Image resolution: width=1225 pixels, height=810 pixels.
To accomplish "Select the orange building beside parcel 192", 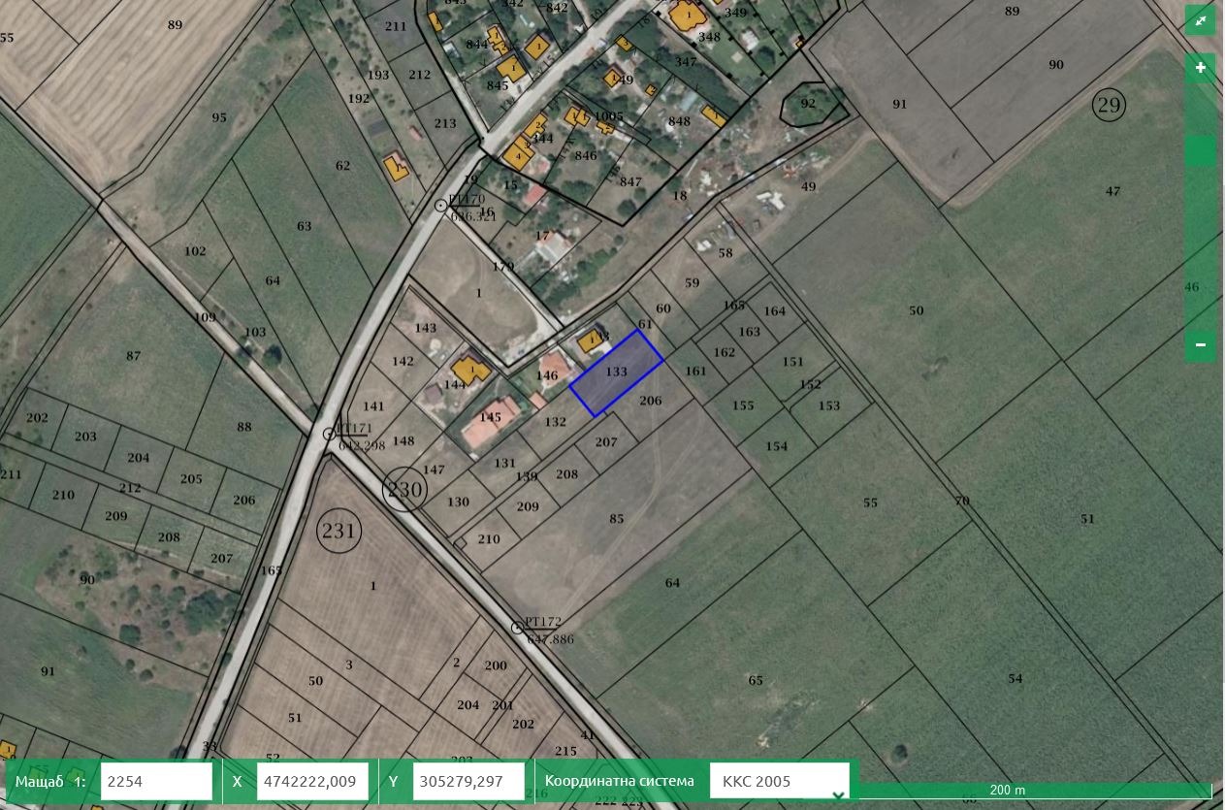I will pos(396,167).
